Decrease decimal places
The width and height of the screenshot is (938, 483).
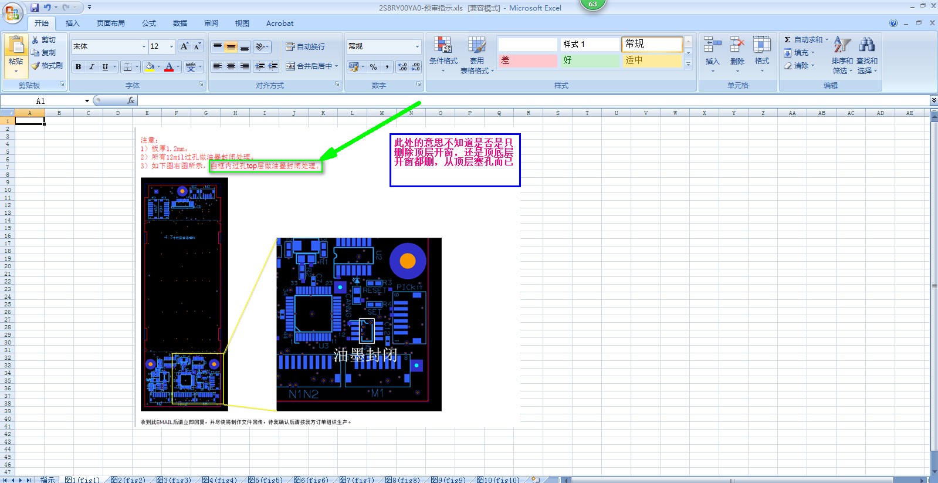(x=415, y=67)
